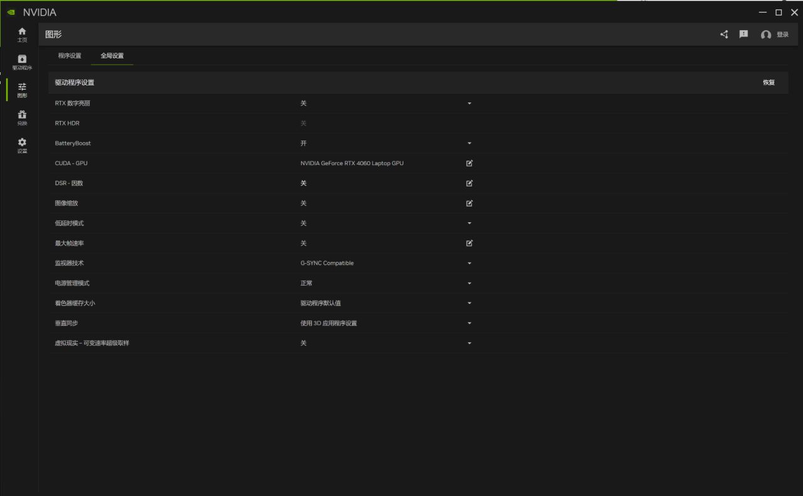The image size is (803, 496).
Task: Click the 电源管理模式 label
Action: click(x=72, y=283)
